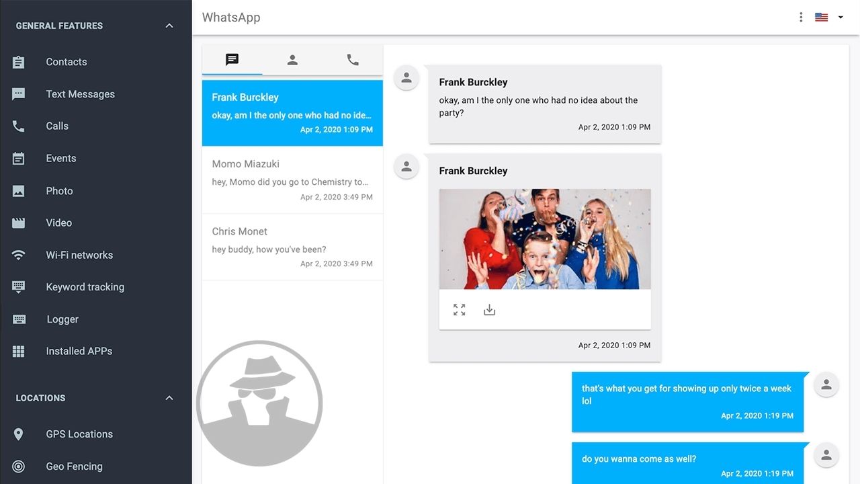Open the Momo Miazuki conversation
Screen dimensions: 860x484
(x=292, y=180)
